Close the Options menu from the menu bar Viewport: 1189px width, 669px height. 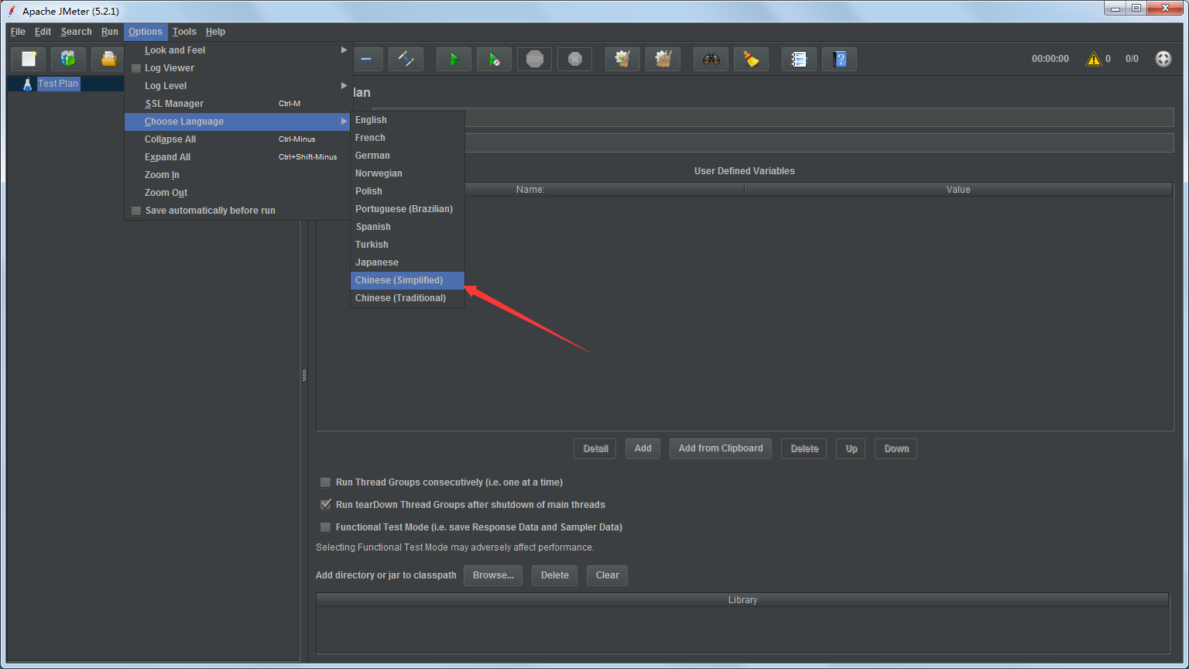pyautogui.click(x=146, y=32)
